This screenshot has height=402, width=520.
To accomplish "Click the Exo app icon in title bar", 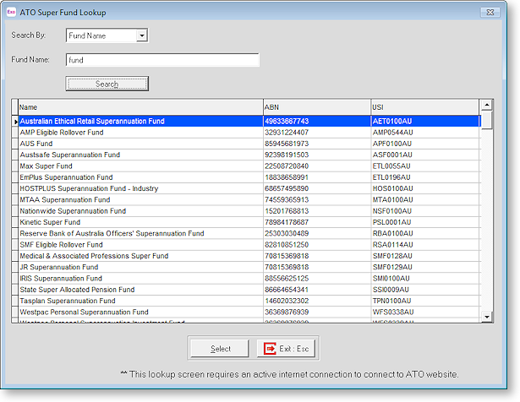I will [11, 12].
